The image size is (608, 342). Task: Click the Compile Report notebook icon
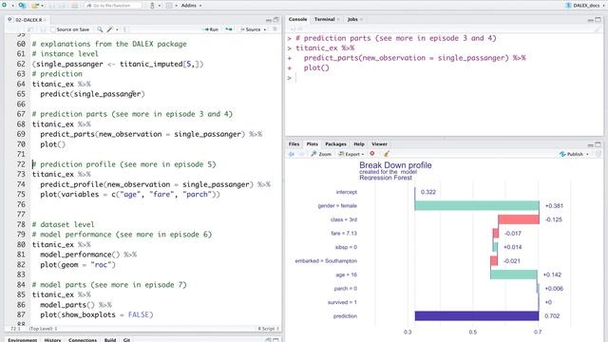pos(124,29)
